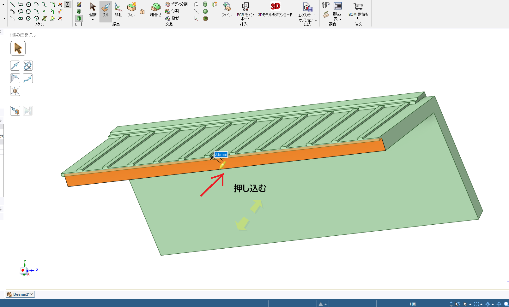Toggle the section mode button
Screen dimensions: 509x307
pyautogui.click(x=79, y=11)
